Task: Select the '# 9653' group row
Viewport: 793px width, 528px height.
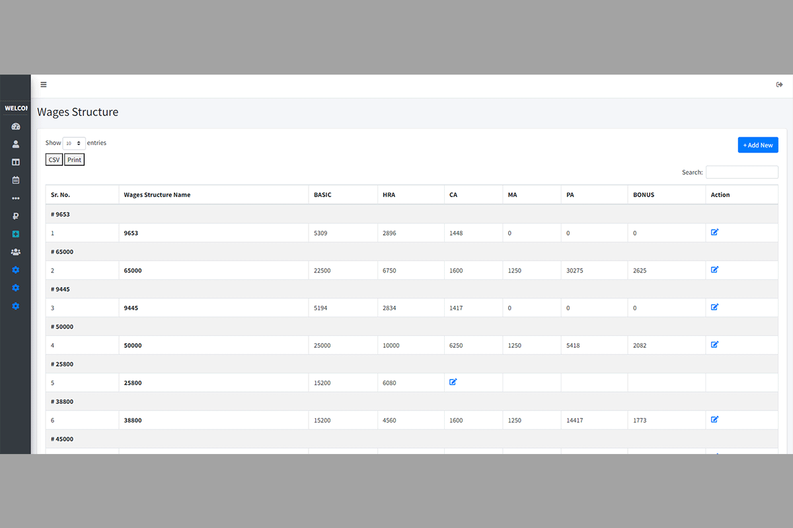Action: tap(412, 214)
